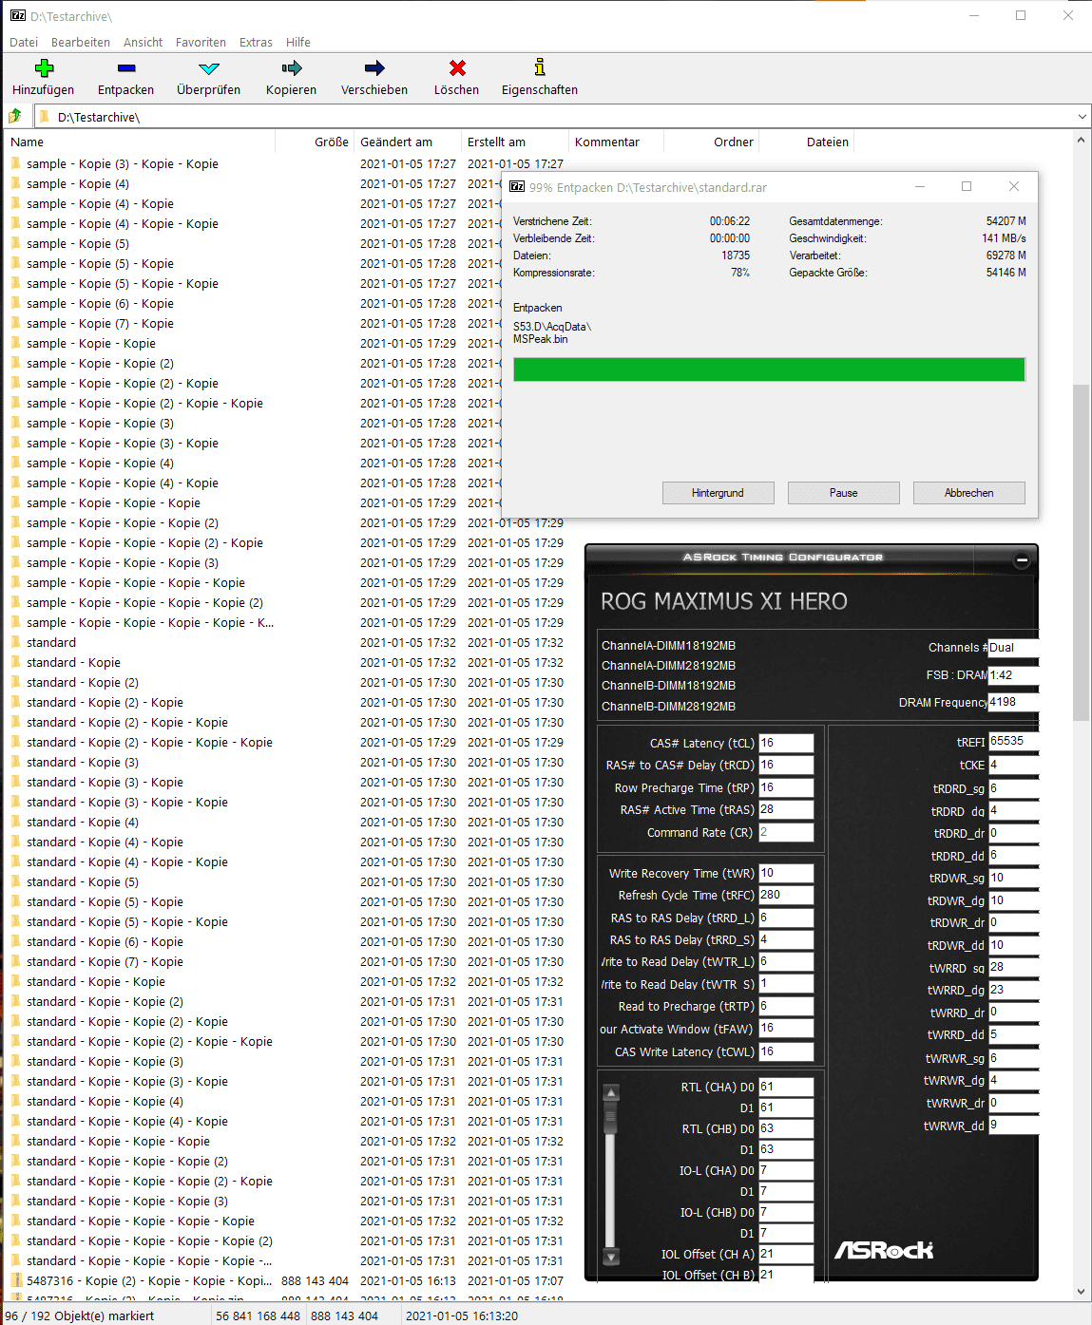
Task: Click the Dateien column header
Action: click(x=807, y=142)
